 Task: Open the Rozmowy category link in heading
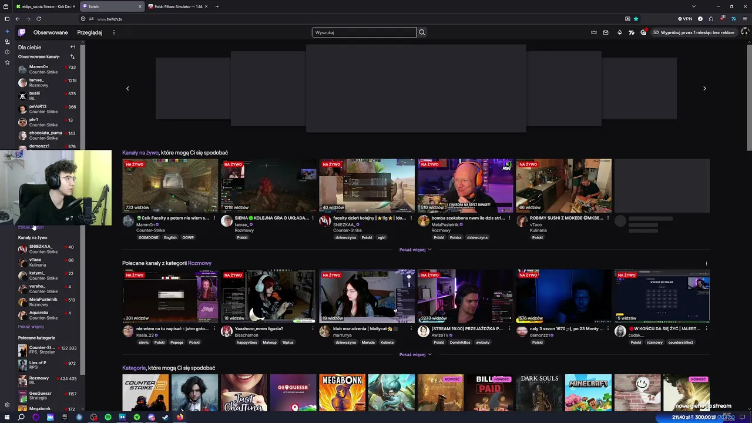[x=200, y=263]
